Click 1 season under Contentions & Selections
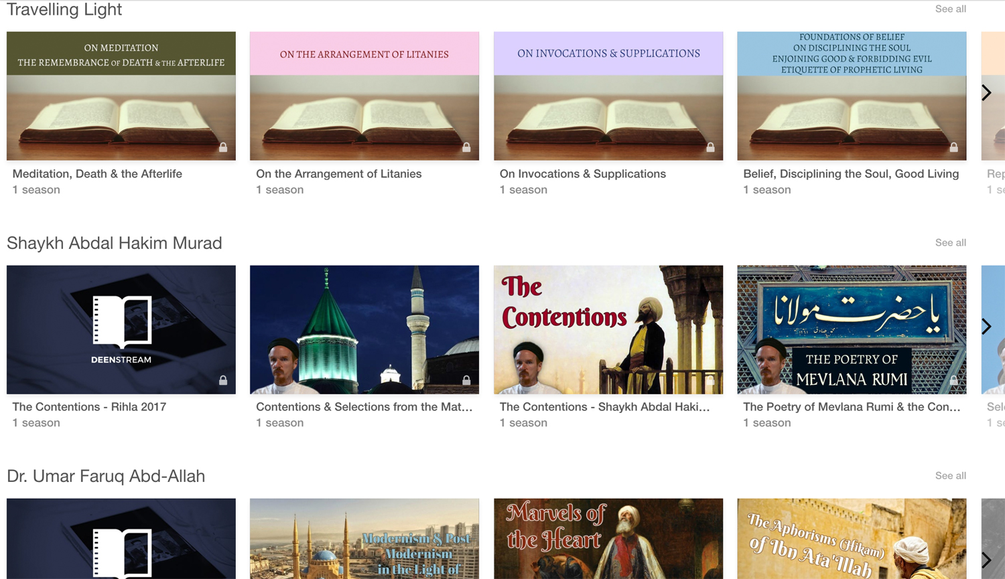1005x579 pixels. click(280, 422)
